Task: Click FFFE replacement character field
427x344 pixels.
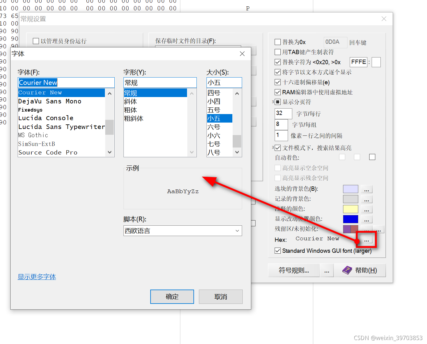Action: (x=359, y=62)
